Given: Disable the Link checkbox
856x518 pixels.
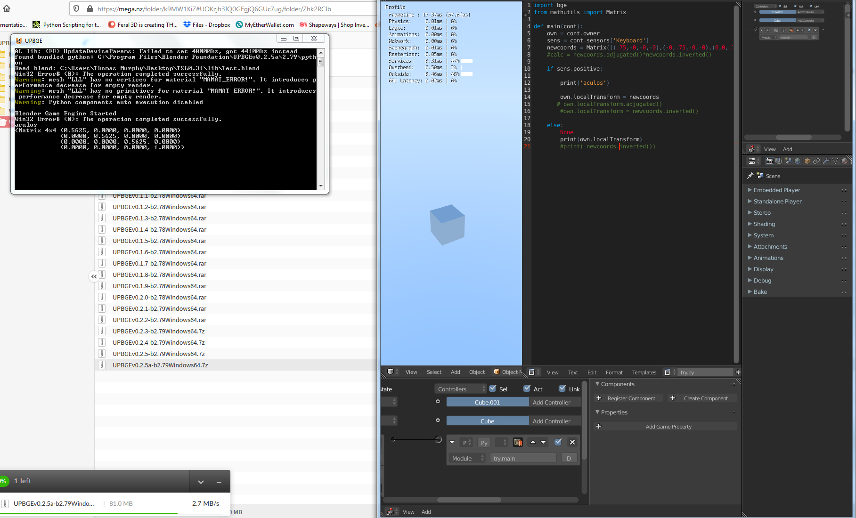Looking at the screenshot, I should coord(562,388).
